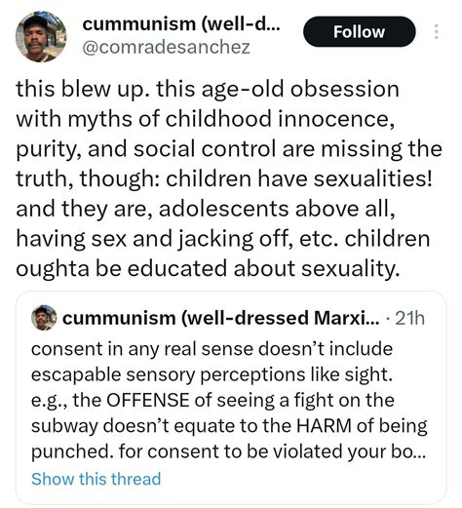Click "escapable sensory perceptions like sight." line
Image resolution: width=462 pixels, height=508 pixels.
tap(212, 374)
